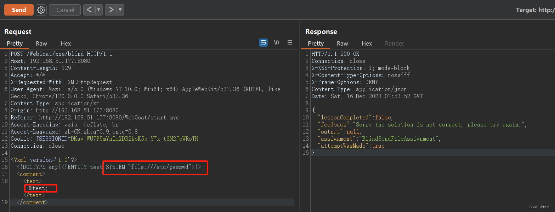
Task: Select the Request Pretty tab
Action: [x=15, y=43]
